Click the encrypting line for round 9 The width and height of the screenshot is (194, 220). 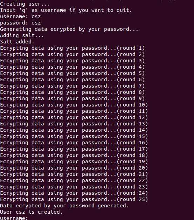(x=72, y=99)
